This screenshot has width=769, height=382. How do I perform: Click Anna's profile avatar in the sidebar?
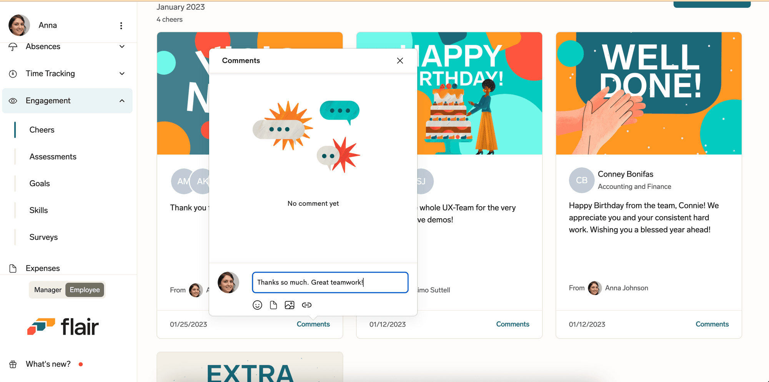[19, 25]
